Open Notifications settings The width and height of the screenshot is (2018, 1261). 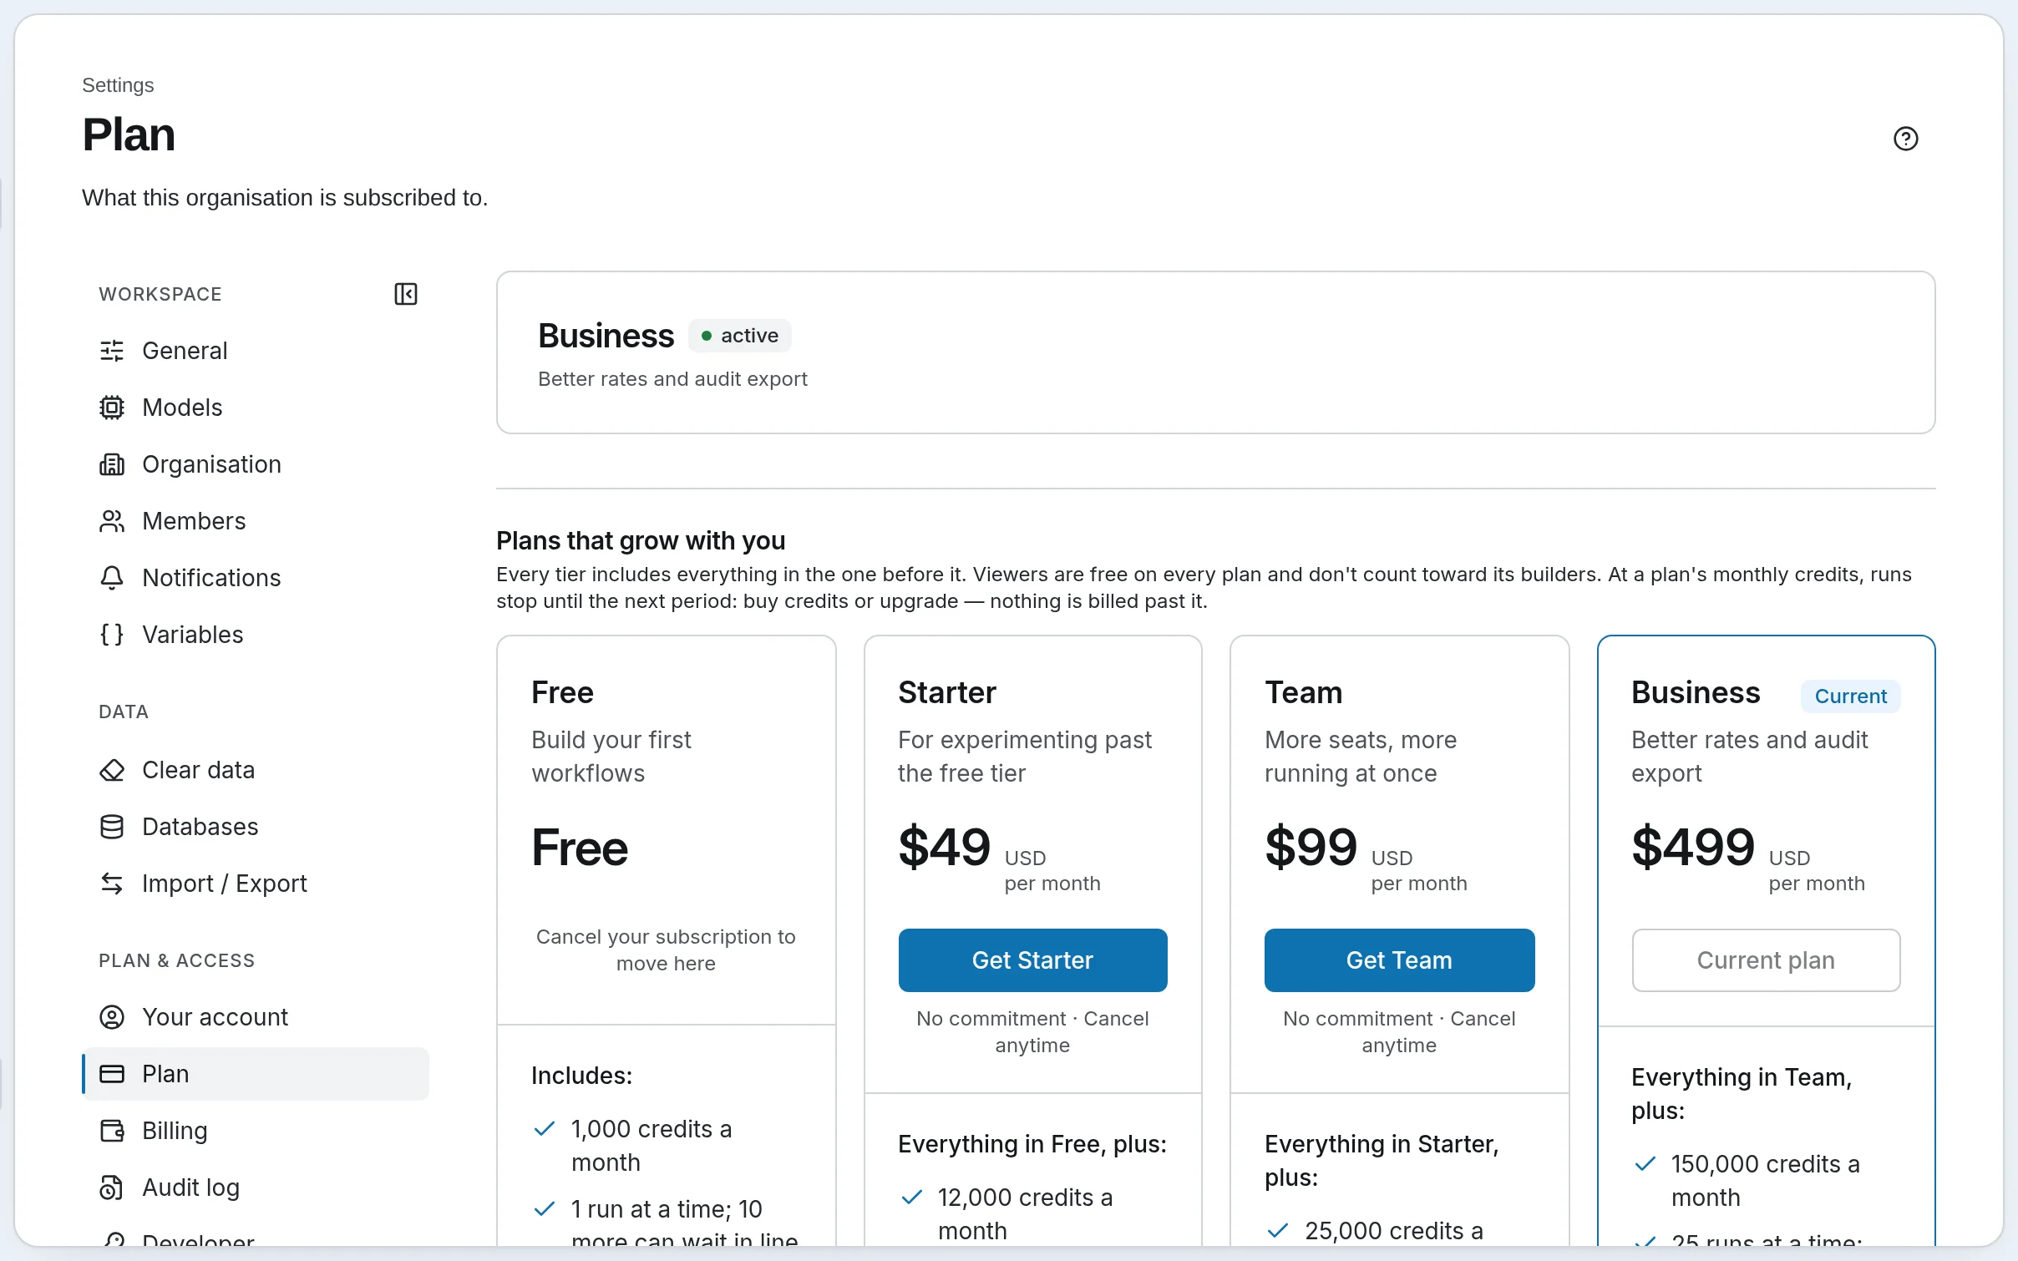point(256,578)
